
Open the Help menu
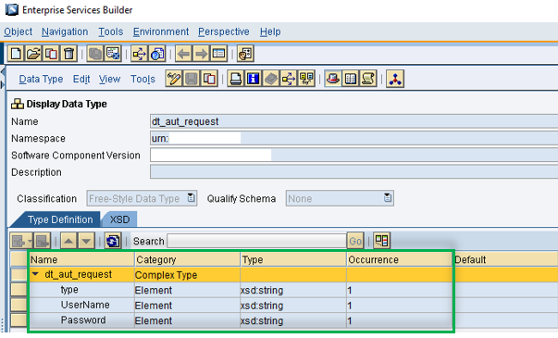(270, 31)
